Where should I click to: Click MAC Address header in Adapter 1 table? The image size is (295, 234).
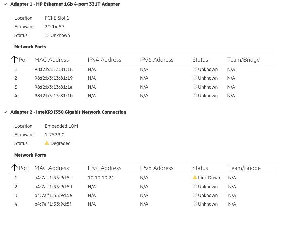click(52, 60)
